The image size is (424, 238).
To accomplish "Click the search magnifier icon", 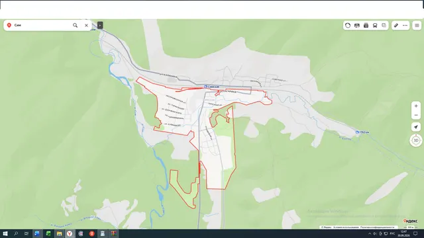I will [x=75, y=25].
